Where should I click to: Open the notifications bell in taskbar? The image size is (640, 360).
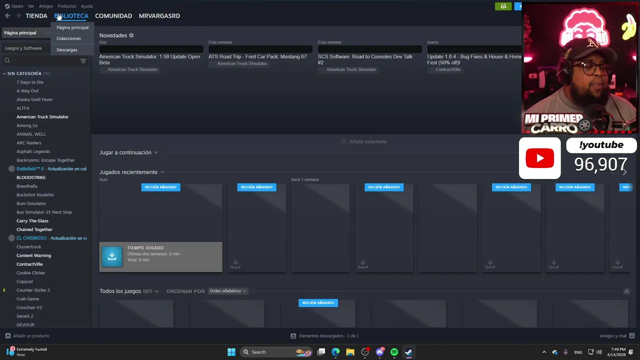coord(631,352)
